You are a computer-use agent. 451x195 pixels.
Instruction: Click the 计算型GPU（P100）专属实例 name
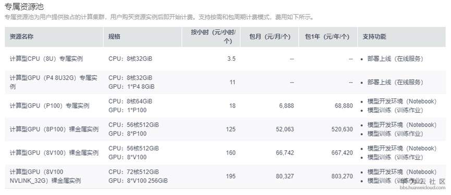point(50,106)
